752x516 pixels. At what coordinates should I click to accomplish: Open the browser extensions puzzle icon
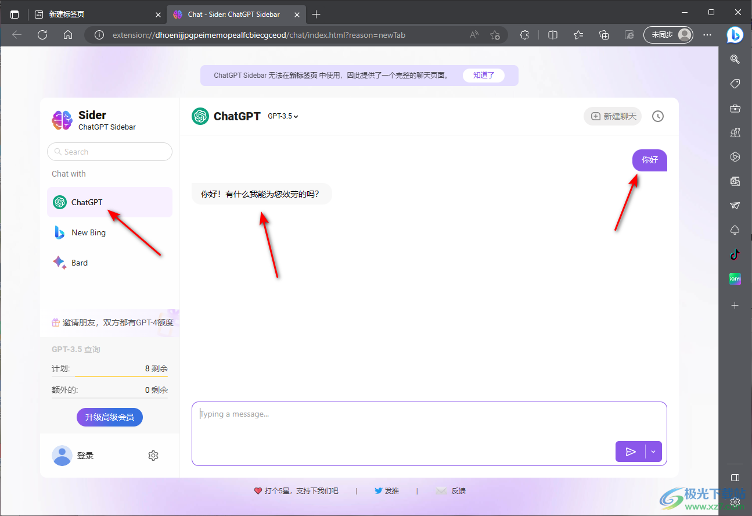pos(524,35)
